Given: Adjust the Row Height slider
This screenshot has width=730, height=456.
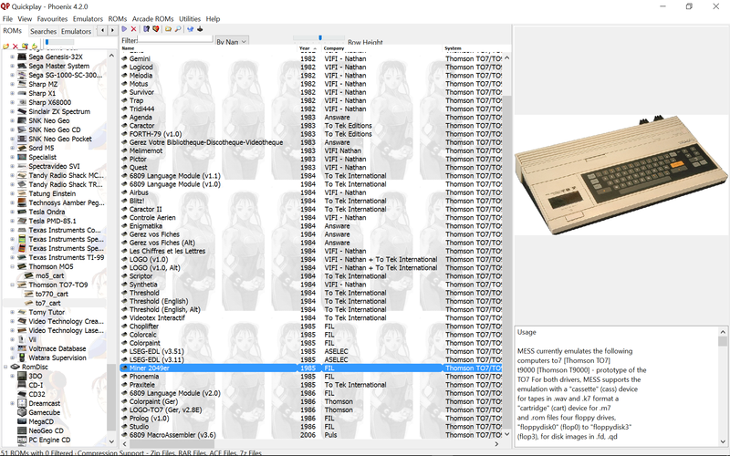Looking at the screenshot, I should pos(318,37).
